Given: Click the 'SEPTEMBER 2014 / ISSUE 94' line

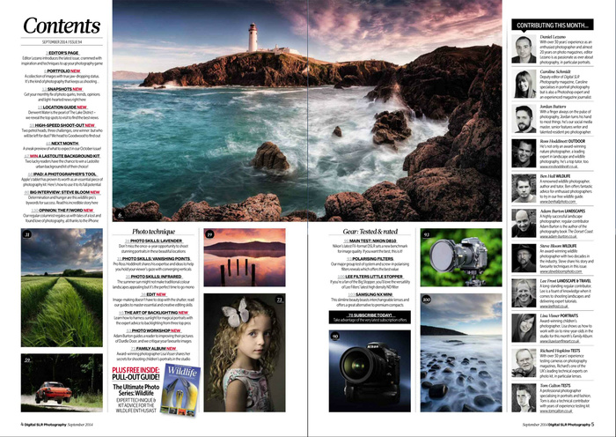Looking at the screenshot, I should point(62,41).
